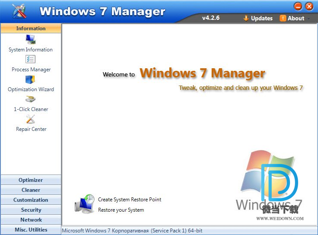Click the Process Manager label

(31, 70)
